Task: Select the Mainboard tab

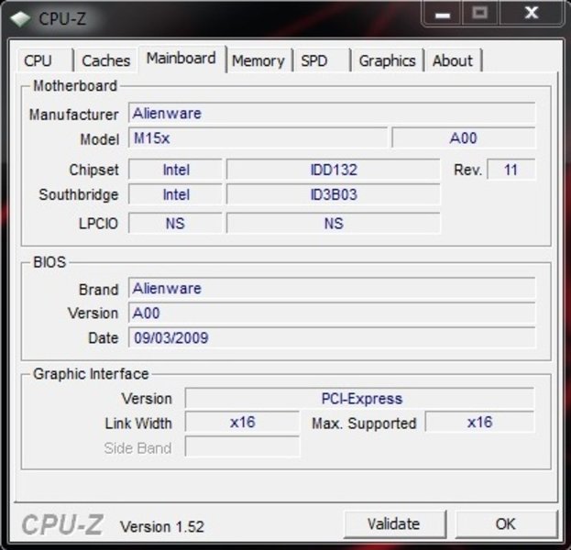Action: (181, 59)
